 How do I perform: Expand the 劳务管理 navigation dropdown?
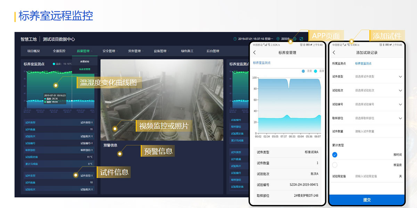point(136,51)
